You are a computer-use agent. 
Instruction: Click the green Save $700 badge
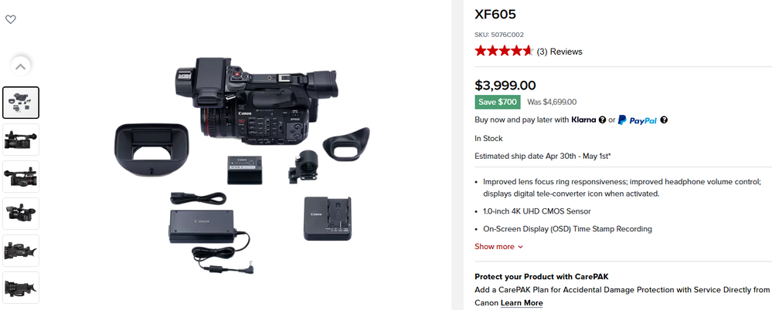tap(497, 102)
